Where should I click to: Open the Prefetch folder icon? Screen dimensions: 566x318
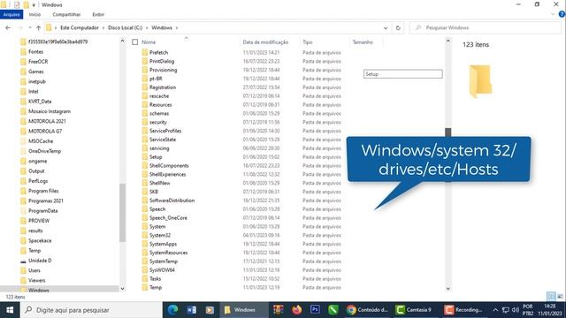coord(145,52)
